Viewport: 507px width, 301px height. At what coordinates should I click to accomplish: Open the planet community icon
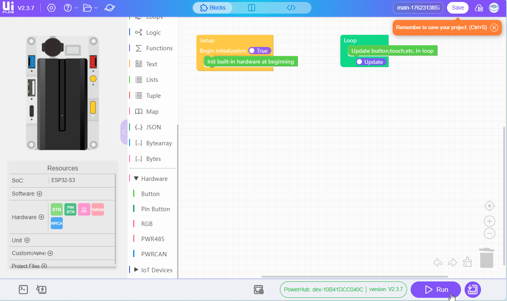(x=110, y=8)
